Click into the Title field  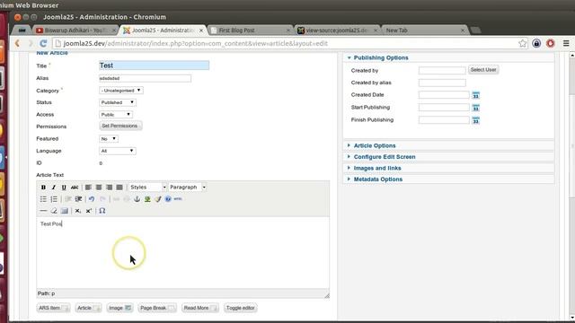click(154, 65)
